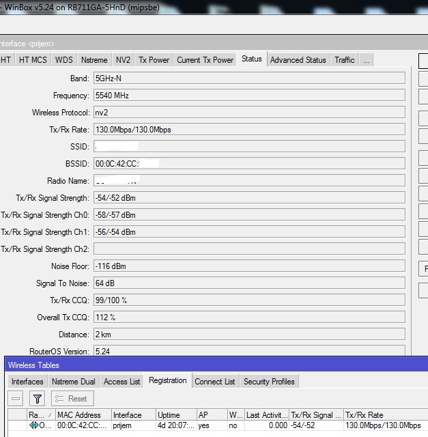Click the Signal Strength Ch0 field
The width and height of the screenshot is (428, 437).
[x=249, y=214]
